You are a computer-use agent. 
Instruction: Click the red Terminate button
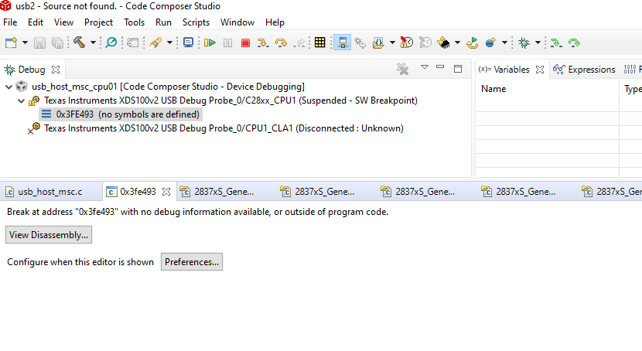245,43
